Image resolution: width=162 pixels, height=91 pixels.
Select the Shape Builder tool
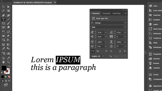point(3,40)
